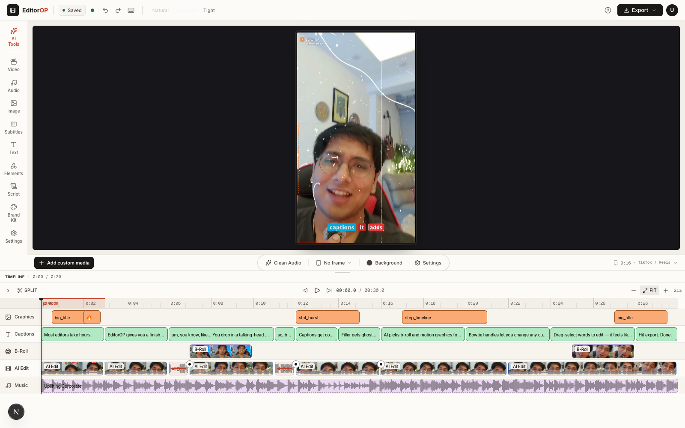
Task: Click the redo arrow icon
Action: [x=118, y=10]
